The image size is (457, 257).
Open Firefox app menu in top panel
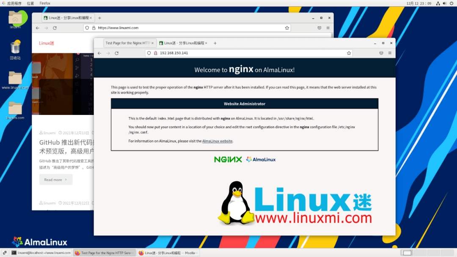click(x=45, y=3)
